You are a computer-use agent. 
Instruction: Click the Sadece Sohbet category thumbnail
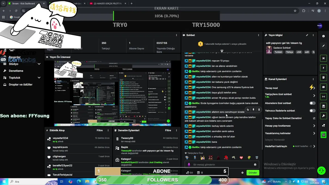(269, 50)
